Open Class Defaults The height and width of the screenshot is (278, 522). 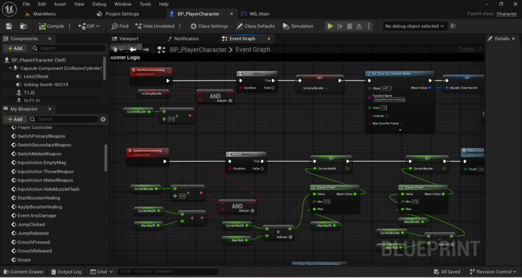[x=256, y=26]
